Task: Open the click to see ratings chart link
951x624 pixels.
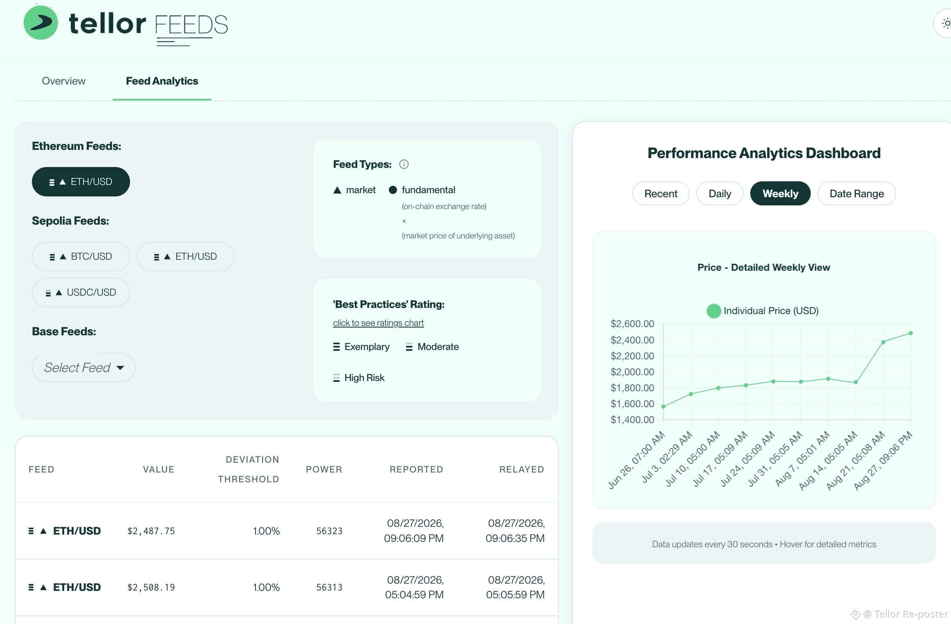Action: (378, 323)
